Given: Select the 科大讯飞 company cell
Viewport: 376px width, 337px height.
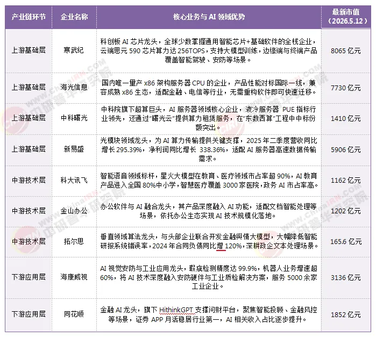Looking at the screenshot, I should click(74, 180).
